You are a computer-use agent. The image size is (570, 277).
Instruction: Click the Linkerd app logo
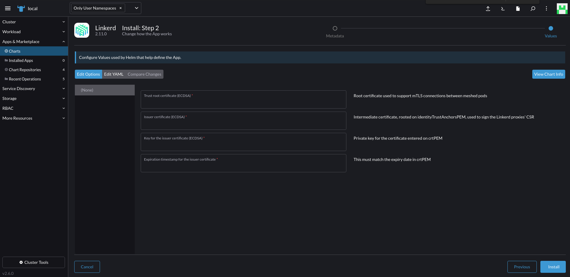tap(82, 30)
